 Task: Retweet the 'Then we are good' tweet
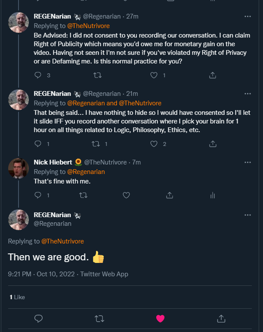point(99,319)
